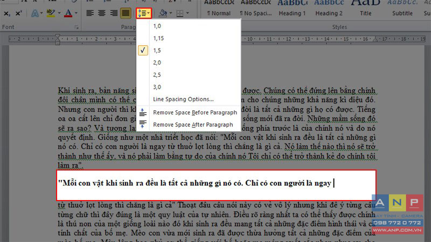The image size is (431, 242).
Task: Choose 2,0 line spacing
Action: 189,62
